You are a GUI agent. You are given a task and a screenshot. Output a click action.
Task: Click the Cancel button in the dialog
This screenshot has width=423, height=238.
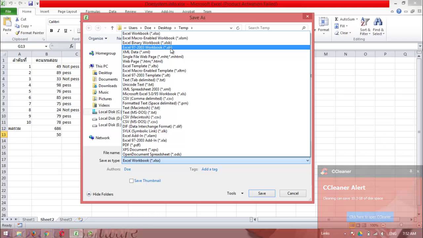[293, 193]
